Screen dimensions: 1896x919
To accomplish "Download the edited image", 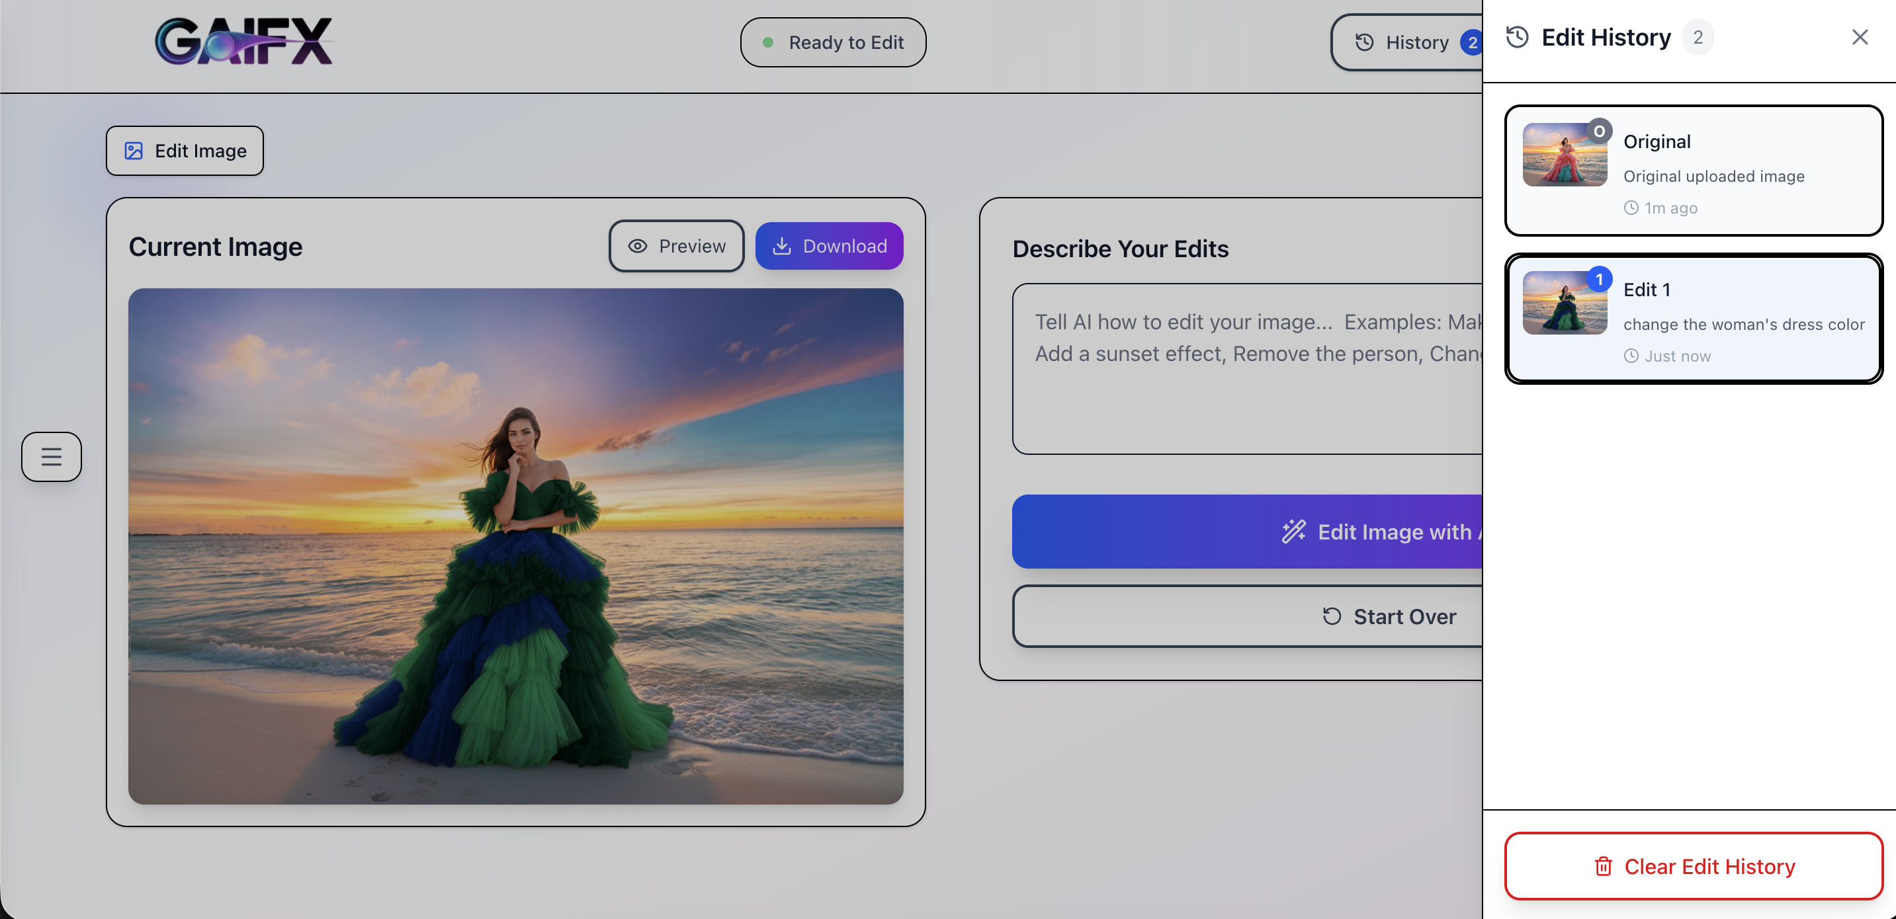I will tap(830, 246).
